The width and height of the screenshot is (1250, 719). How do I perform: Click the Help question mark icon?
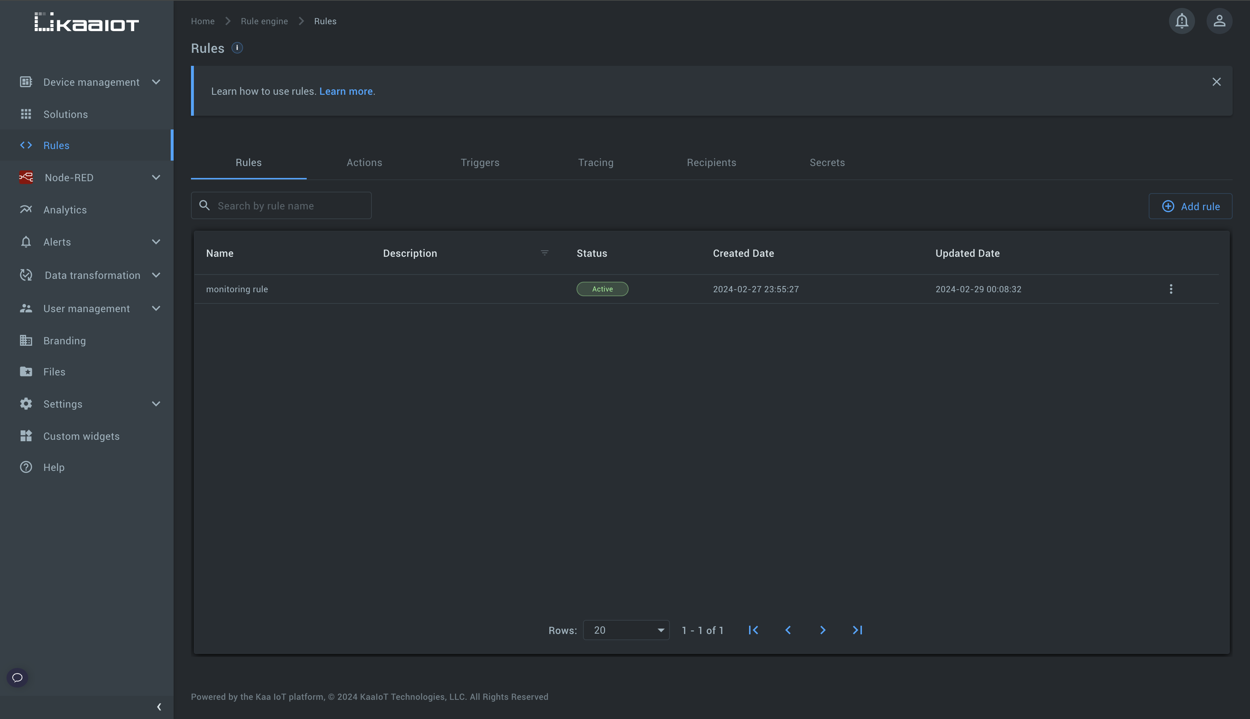tap(26, 467)
